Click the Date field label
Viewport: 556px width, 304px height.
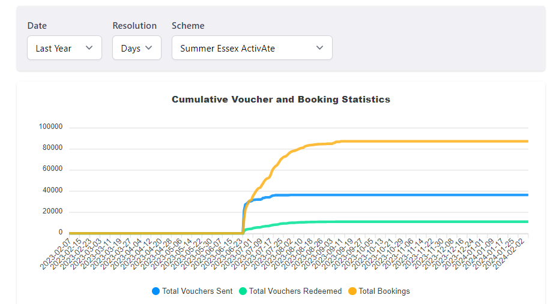[x=37, y=26]
